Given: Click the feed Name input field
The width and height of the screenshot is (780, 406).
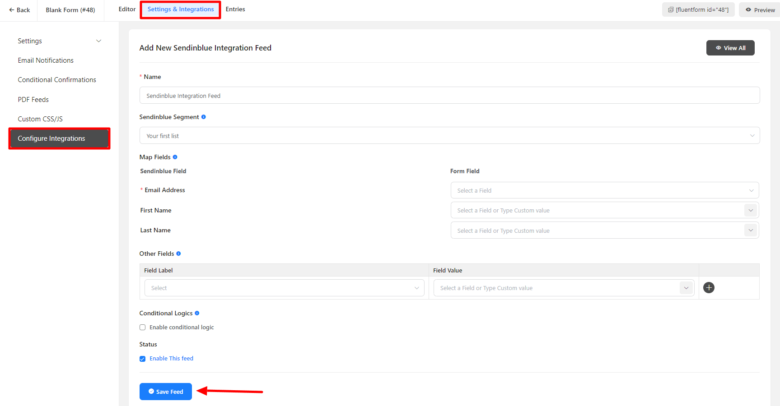Looking at the screenshot, I should (449, 96).
